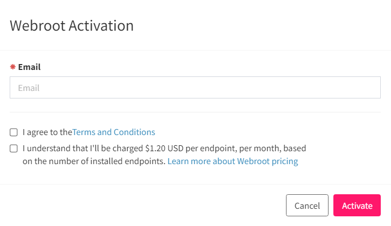This screenshot has height=226, width=391.
Task: Click the grey Email placeholder text
Action: [29, 88]
